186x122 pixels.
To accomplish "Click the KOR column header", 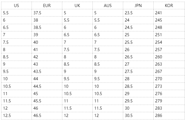I will tap(169, 6).
